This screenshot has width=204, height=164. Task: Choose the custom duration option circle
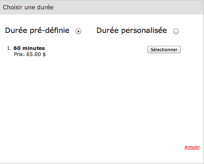(x=176, y=31)
